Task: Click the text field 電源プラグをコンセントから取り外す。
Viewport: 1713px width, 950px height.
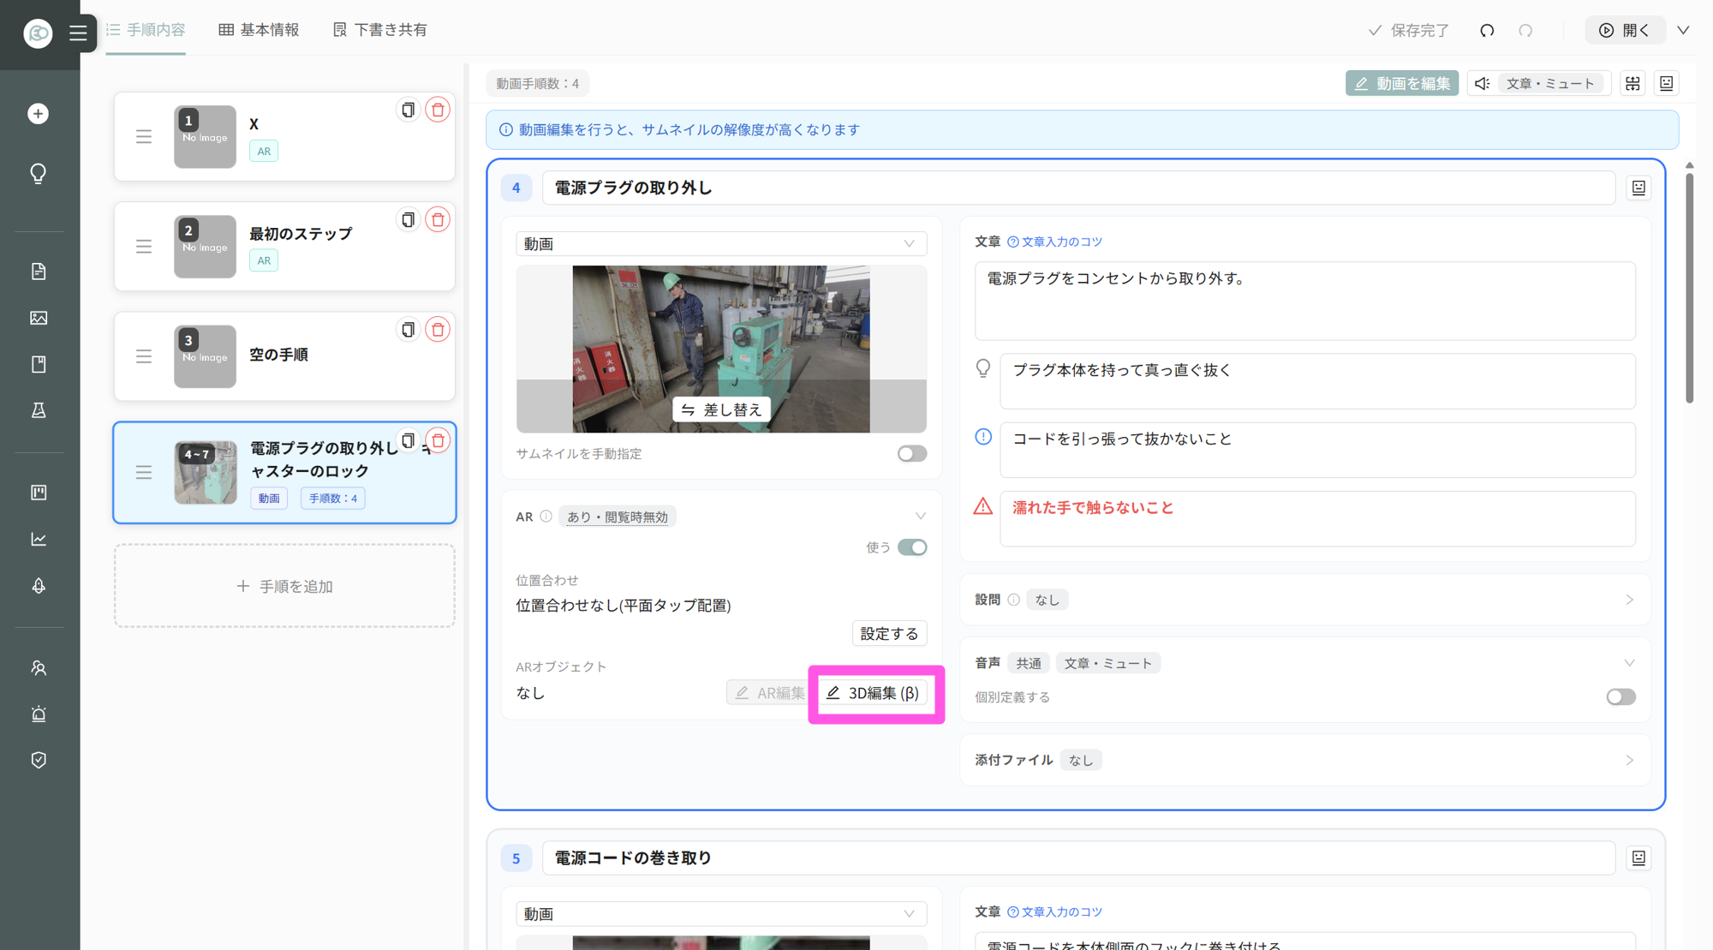Action: coord(1304,301)
